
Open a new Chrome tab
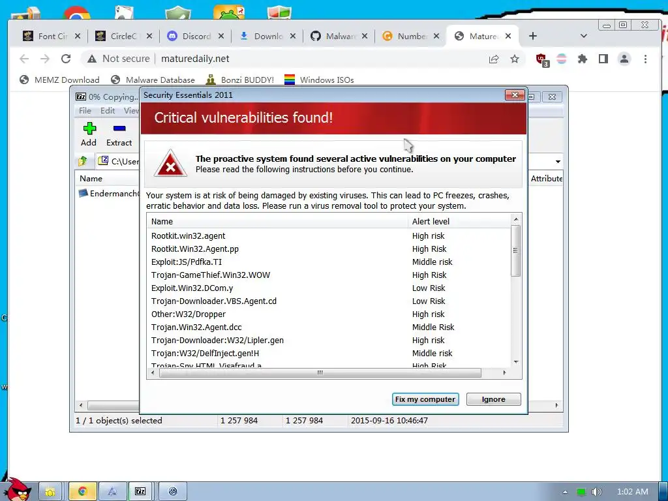[533, 37]
